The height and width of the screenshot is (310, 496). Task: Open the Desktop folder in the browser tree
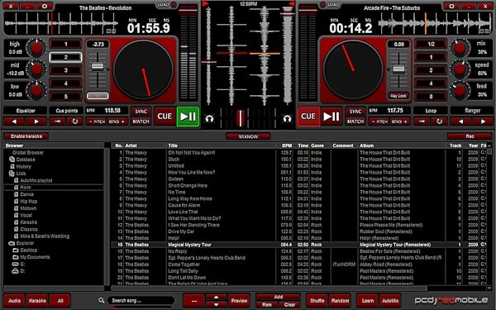[25, 250]
